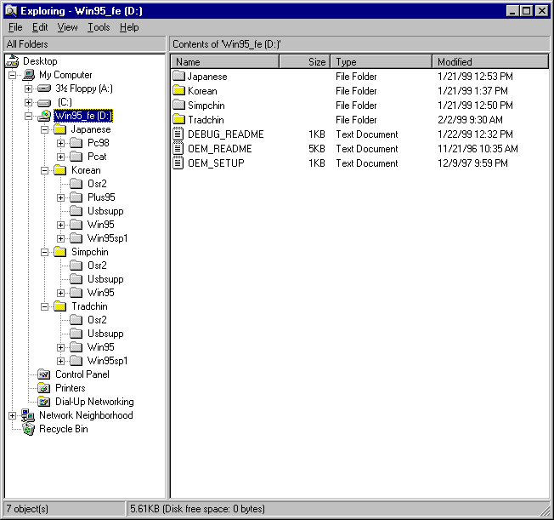554x520 pixels.
Task: Select the Tradchin folder icon in contents list
Action: click(x=178, y=119)
